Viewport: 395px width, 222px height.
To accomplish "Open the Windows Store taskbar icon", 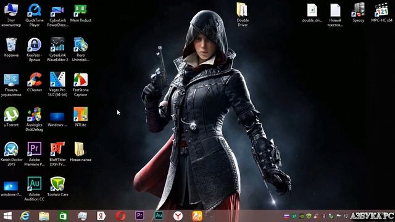I will tap(63, 216).
